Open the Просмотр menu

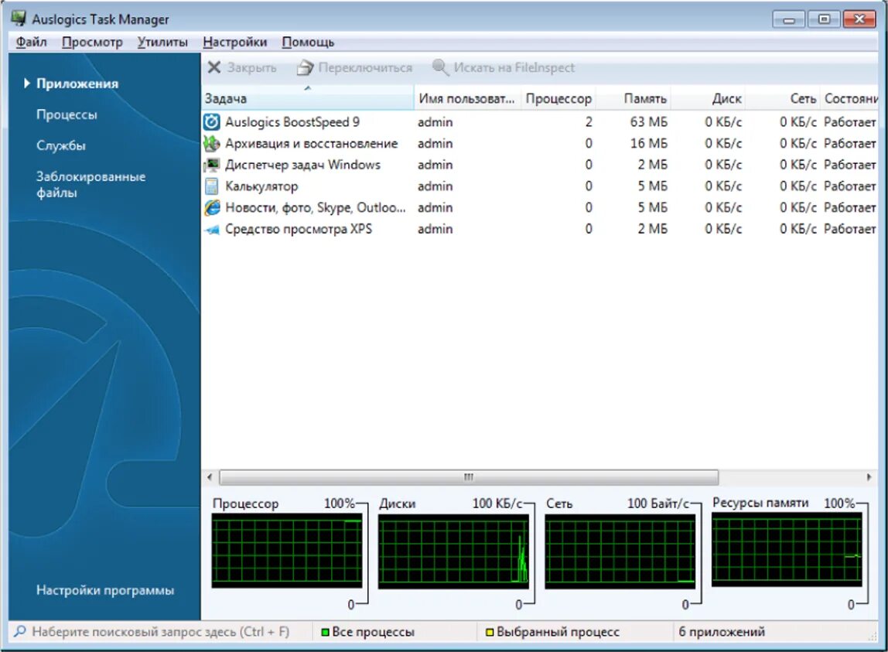92,42
